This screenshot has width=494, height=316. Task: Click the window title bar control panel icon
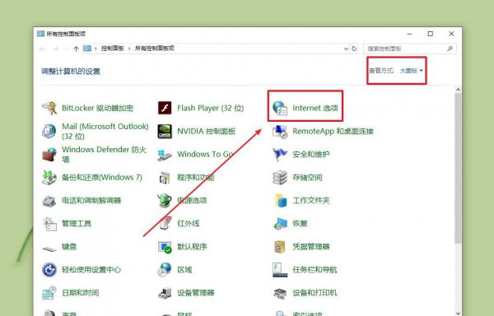click(x=40, y=34)
